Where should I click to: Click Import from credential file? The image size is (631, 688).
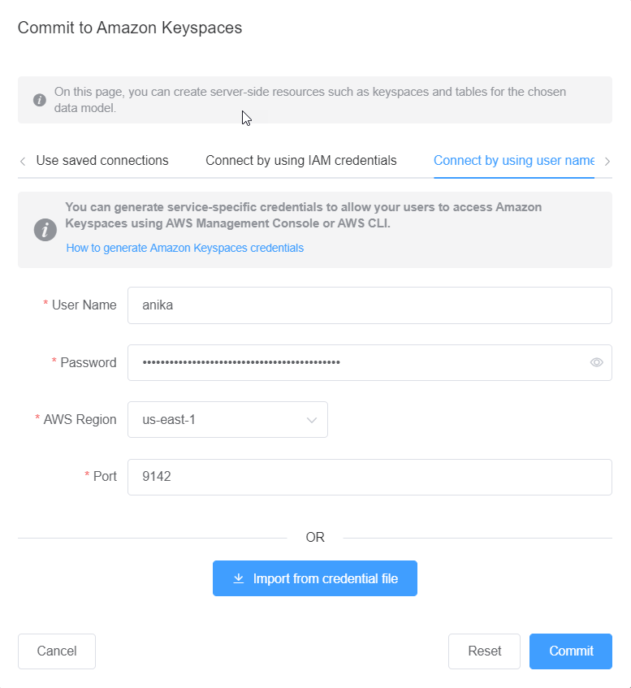315,578
